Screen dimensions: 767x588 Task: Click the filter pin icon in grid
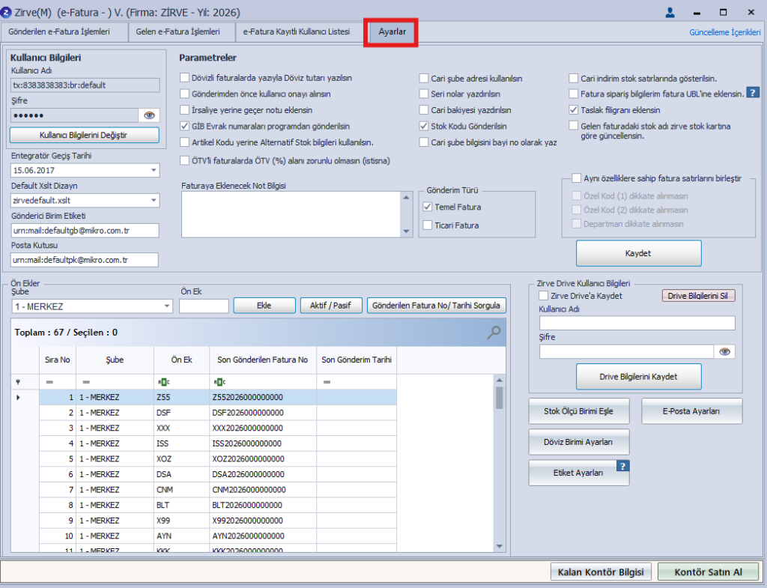click(18, 382)
